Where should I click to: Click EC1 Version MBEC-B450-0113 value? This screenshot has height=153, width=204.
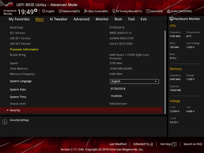(x=120, y=33)
